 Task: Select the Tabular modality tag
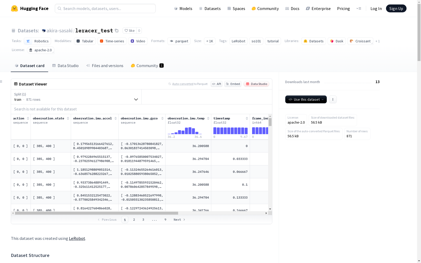pyautogui.click(x=85, y=41)
